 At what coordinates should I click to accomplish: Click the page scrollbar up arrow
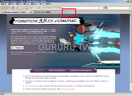131,15
